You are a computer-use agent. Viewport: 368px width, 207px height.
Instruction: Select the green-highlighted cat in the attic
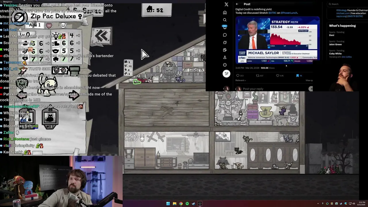pyautogui.click(x=137, y=82)
